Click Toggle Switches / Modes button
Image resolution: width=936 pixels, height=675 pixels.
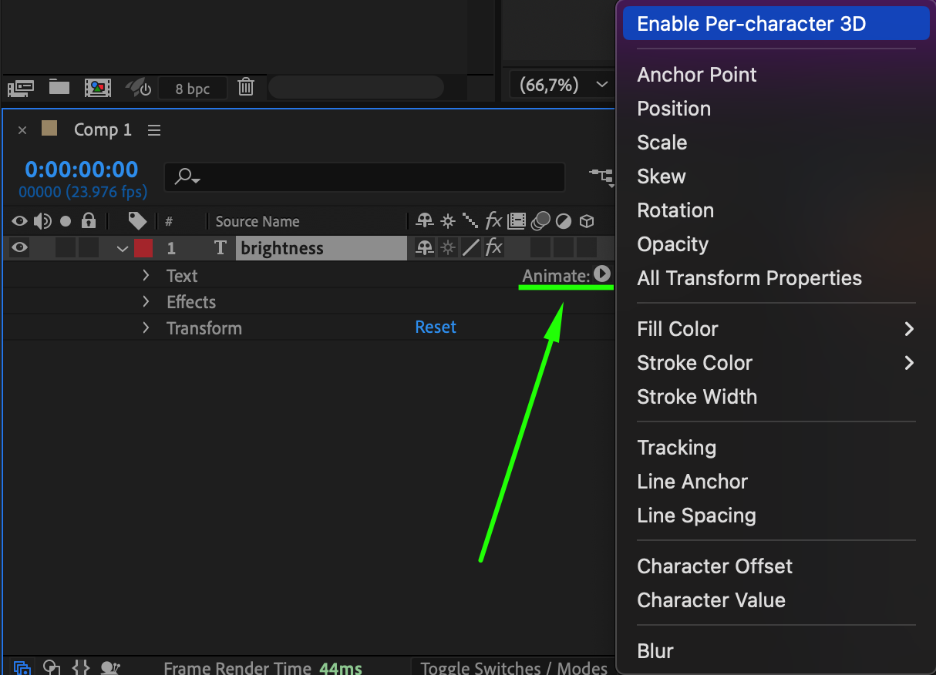(513, 667)
